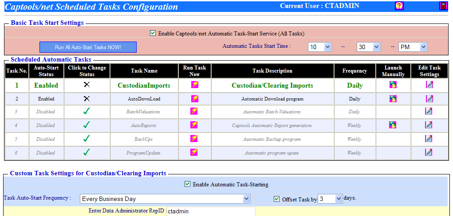This screenshot has width=453, height=216.
Task: Toggle Enable Automatic Task-Starting checkbox
Action: pos(188,184)
